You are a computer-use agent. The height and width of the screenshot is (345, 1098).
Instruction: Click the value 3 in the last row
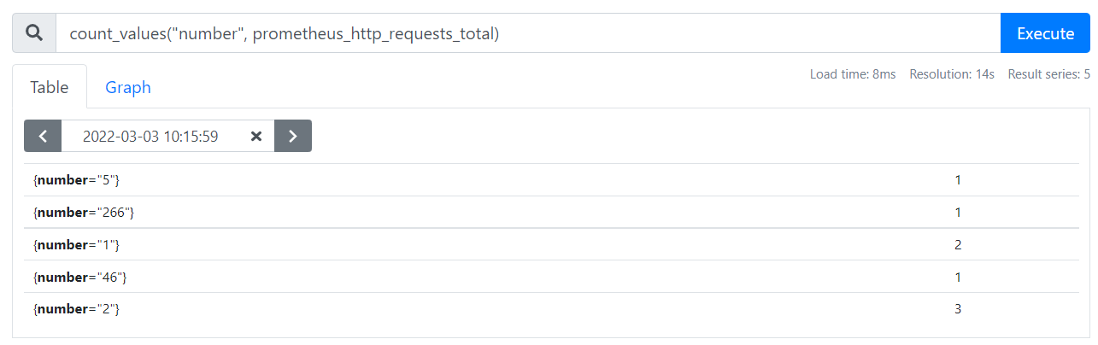click(958, 309)
